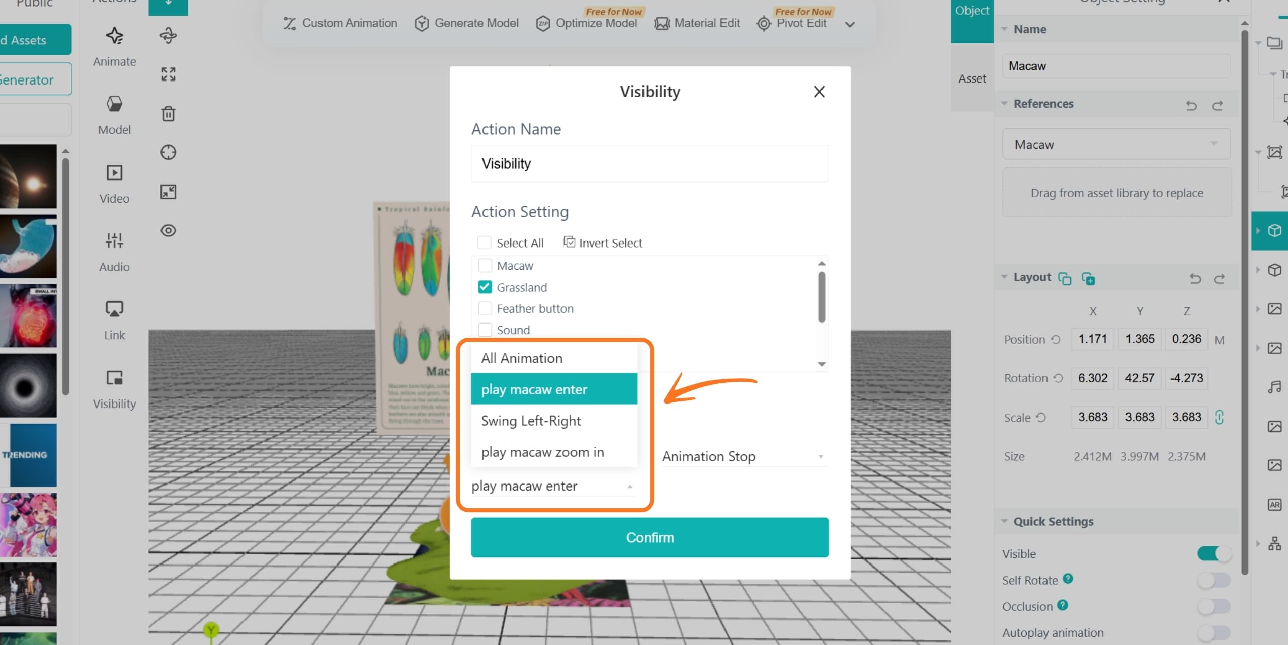Click the scale proportion lock icon

tap(1219, 417)
